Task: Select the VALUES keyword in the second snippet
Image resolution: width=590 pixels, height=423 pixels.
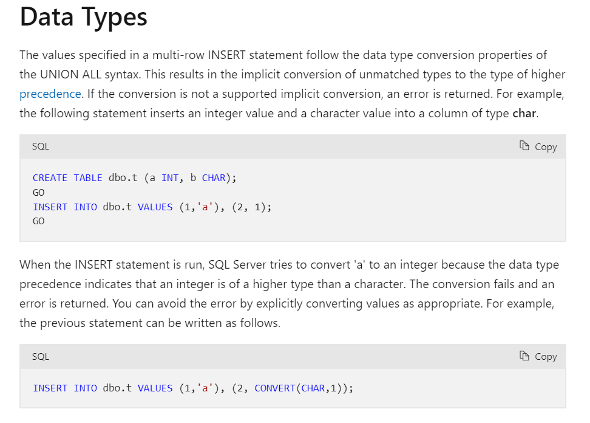Action: (155, 388)
